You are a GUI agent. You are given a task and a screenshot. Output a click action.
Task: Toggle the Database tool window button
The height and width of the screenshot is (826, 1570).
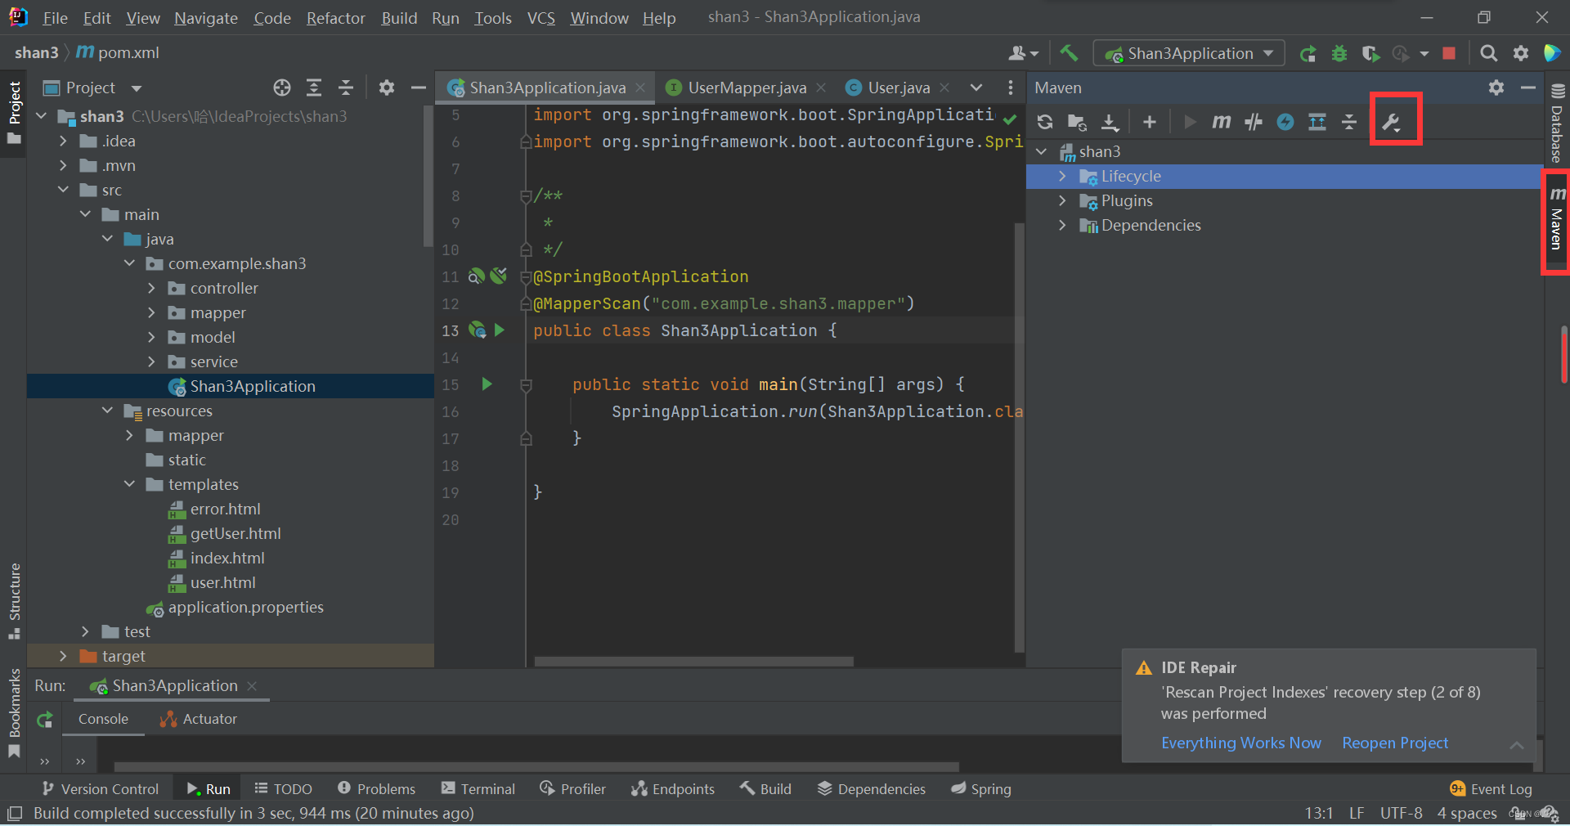click(x=1557, y=123)
